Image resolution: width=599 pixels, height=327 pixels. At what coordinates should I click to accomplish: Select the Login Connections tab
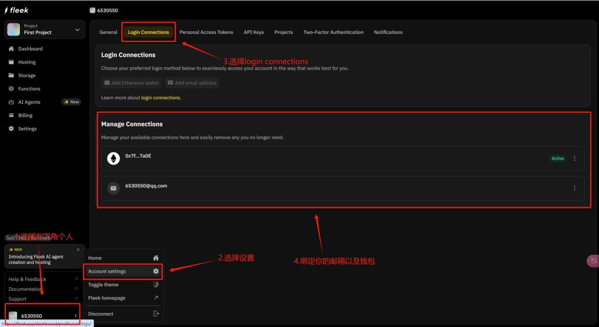point(148,32)
